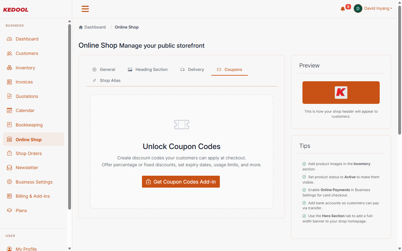Screen dimensions: 402x251
Task: Toggle the hamburger sidebar menu
Action: (85, 9)
